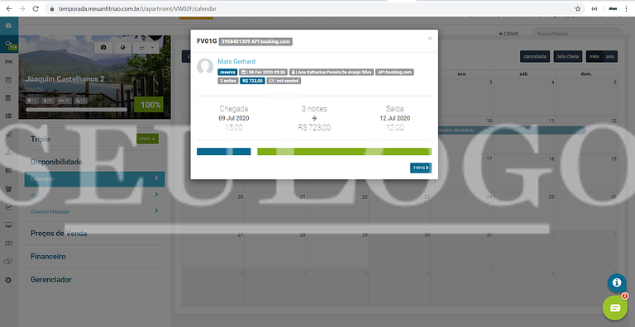Open the green chat widget button

(x=615, y=308)
